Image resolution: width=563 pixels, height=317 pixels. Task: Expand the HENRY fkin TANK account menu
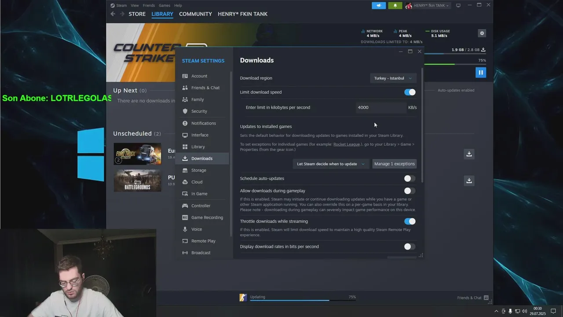coord(427,6)
